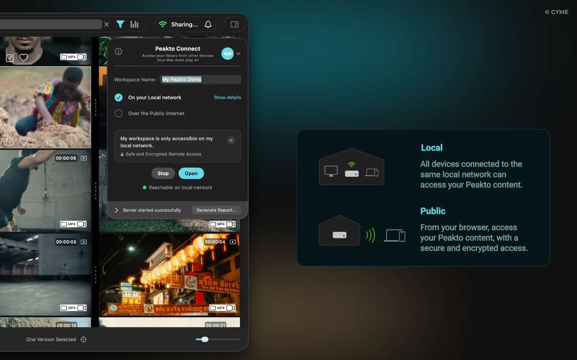Open the rock climbing thumbnail
The width and height of the screenshot is (577, 360).
45,107
